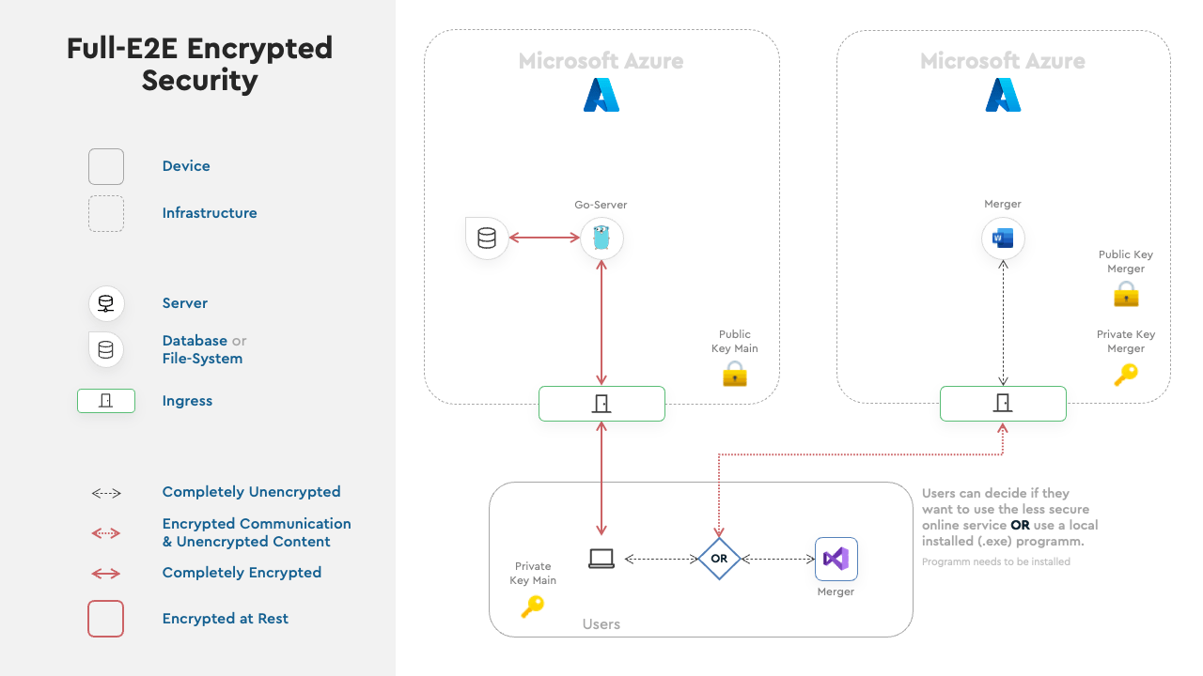Click 'Encrypted Communication & Unencrypted Content' label
The width and height of the screenshot is (1203, 676).
point(257,532)
